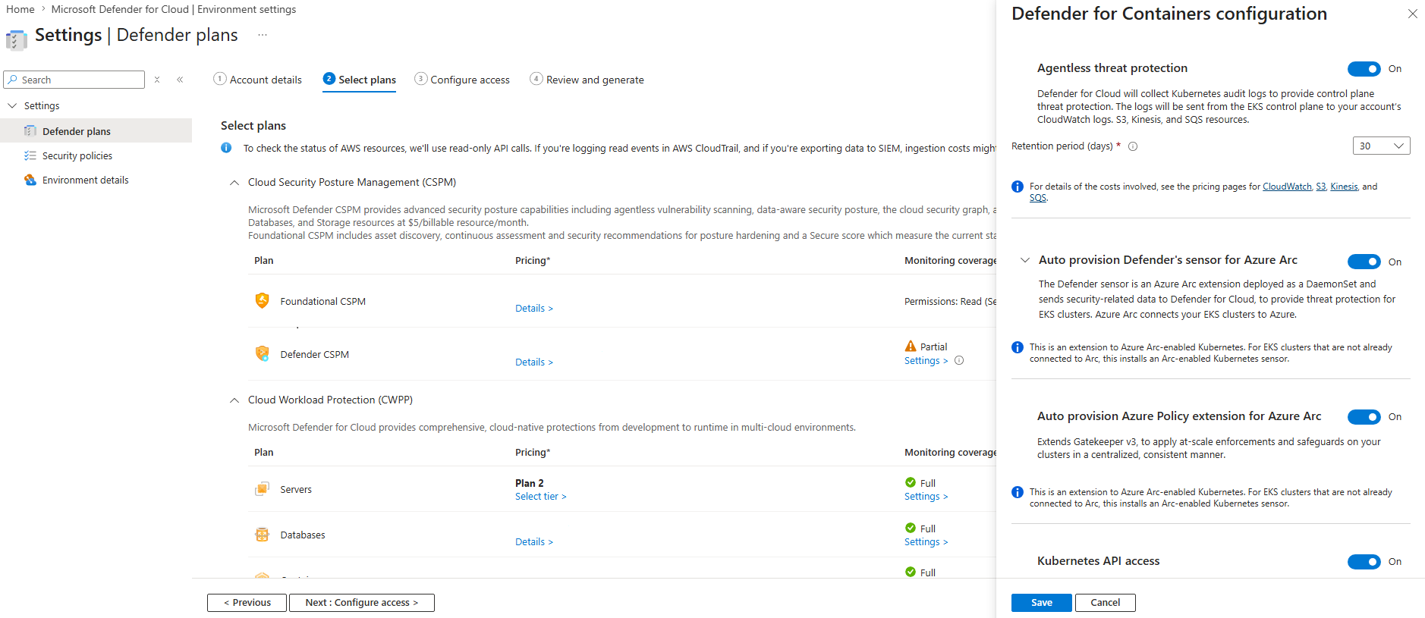Screen dimensions: 1425x618
Task: Click the Retention period info icon
Action: coord(1133,146)
